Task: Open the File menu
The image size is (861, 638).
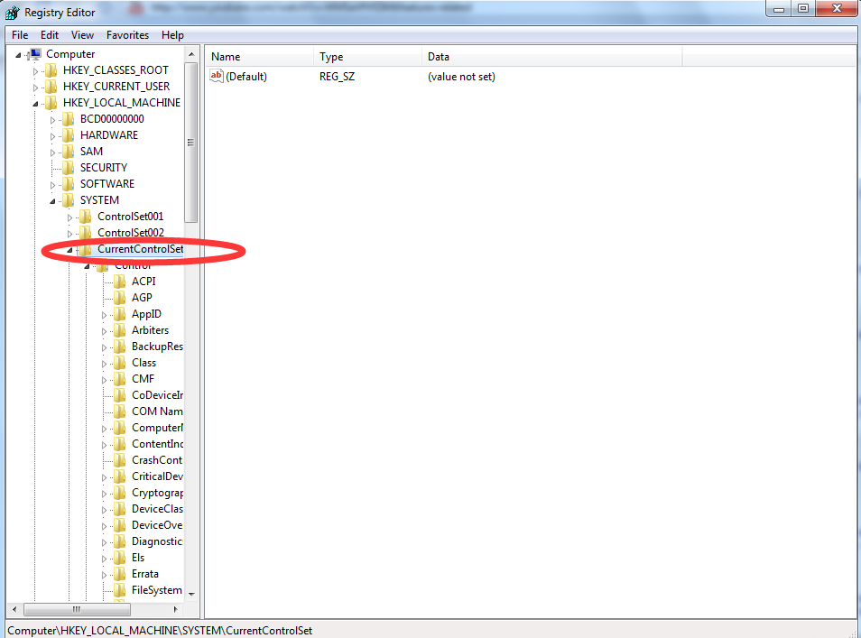Action: click(x=20, y=35)
